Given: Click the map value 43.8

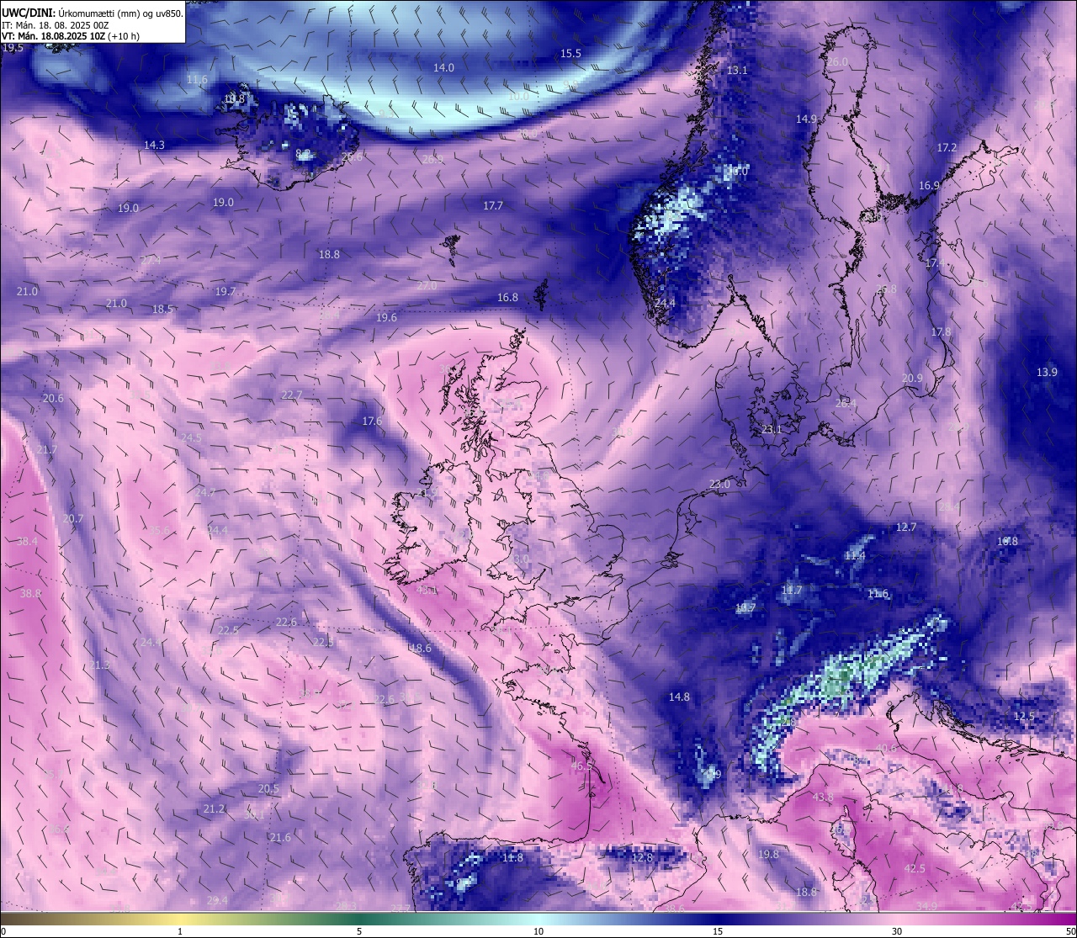Looking at the screenshot, I should point(823,797).
